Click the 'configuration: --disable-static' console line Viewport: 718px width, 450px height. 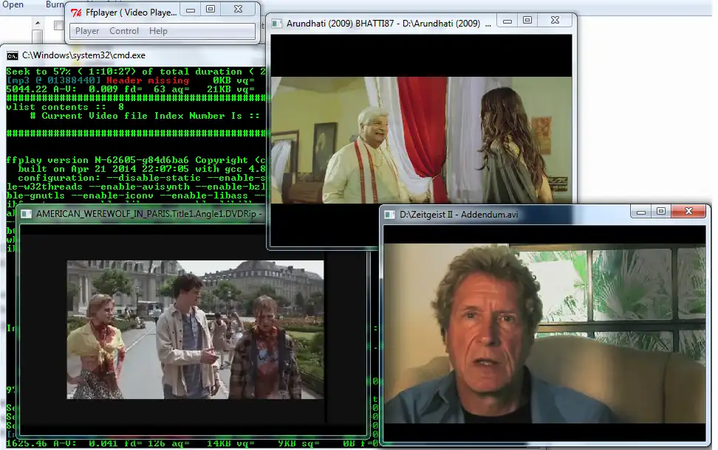click(142, 178)
